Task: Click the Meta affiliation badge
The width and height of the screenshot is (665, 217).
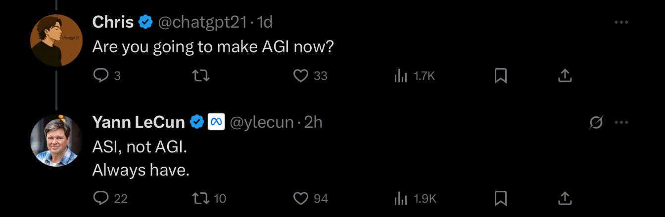Action: click(216, 122)
